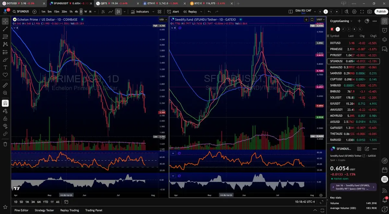Open chart settings hexagon icon

pyautogui.click(x=354, y=12)
